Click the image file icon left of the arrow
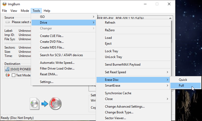Image resolution: width=202 pixels, height=121 pixels. tap(34, 104)
